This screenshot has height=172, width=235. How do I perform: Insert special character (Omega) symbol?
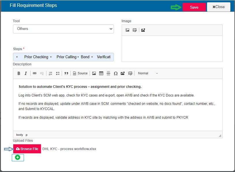pos(116,73)
